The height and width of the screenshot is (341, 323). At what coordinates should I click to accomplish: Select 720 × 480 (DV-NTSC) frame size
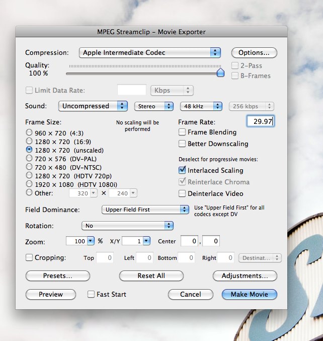tap(29, 167)
